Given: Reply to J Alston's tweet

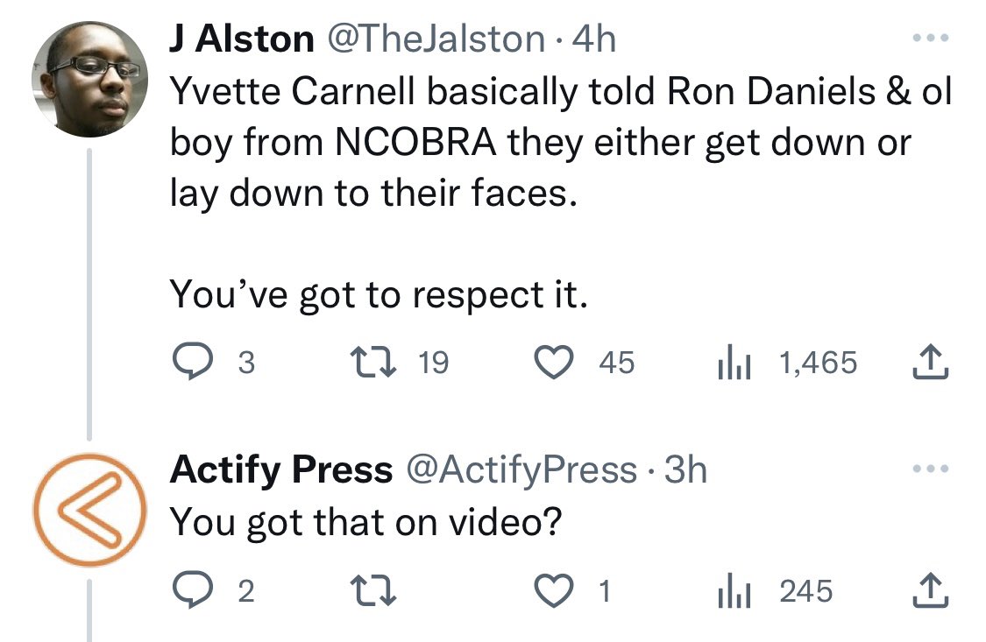Looking at the screenshot, I should tap(192, 363).
